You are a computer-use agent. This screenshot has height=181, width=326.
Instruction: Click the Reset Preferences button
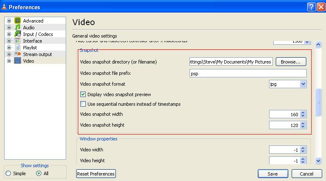click(96, 174)
